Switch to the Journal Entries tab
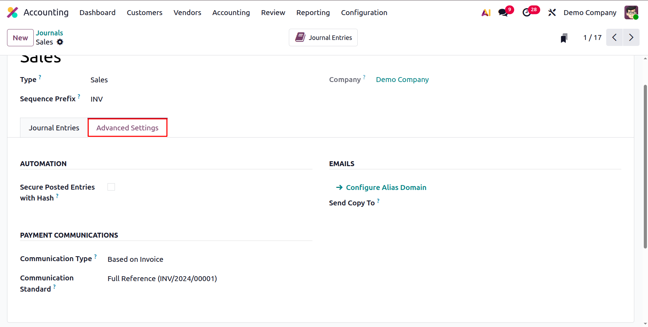The image size is (648, 327). [x=54, y=128]
